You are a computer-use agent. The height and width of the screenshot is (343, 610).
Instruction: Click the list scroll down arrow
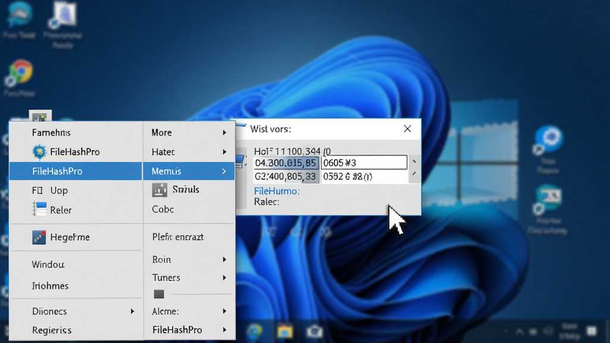(414, 174)
